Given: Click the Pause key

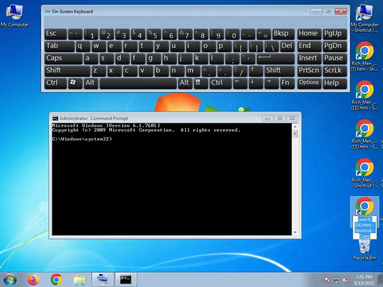Looking at the screenshot, I should pyautogui.click(x=335, y=59).
